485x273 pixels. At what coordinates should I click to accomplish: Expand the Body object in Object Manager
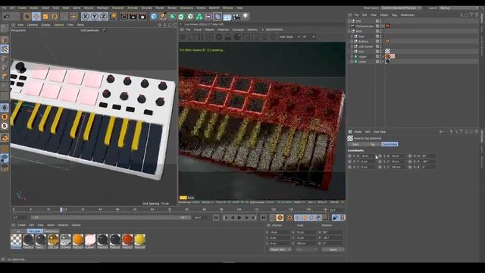pyautogui.click(x=349, y=31)
